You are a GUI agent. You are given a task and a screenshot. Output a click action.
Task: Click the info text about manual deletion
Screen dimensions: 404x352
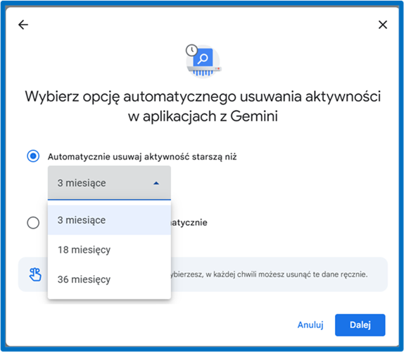pyautogui.click(x=269, y=274)
